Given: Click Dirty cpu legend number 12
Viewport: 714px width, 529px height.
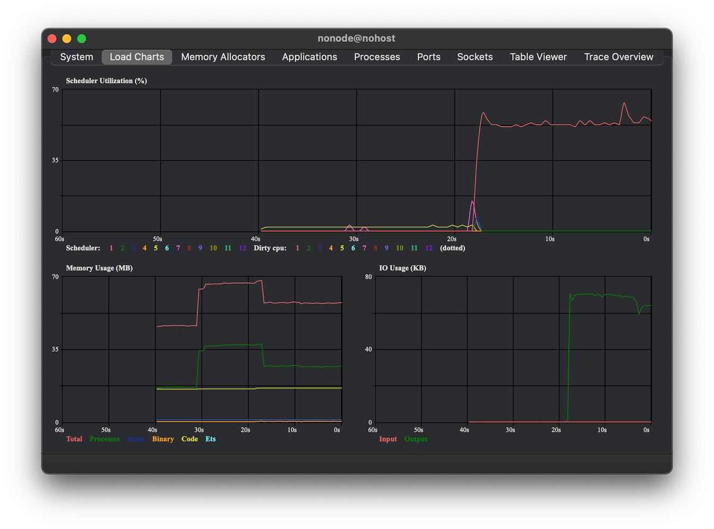Looking at the screenshot, I should 429,248.
